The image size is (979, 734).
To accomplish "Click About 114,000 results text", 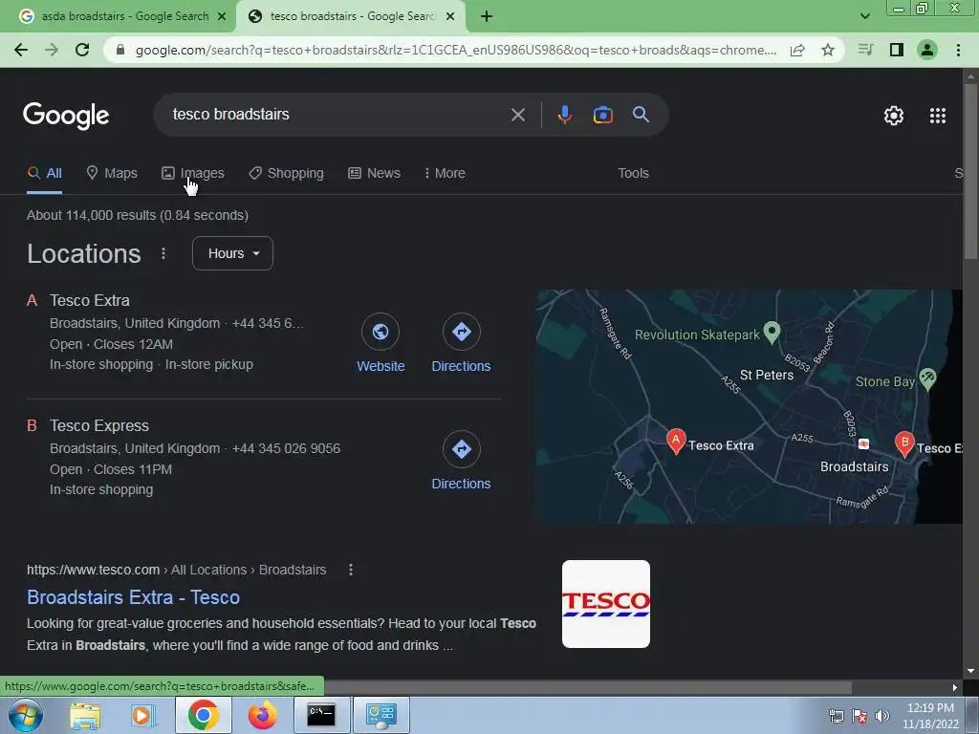I will [x=138, y=215].
